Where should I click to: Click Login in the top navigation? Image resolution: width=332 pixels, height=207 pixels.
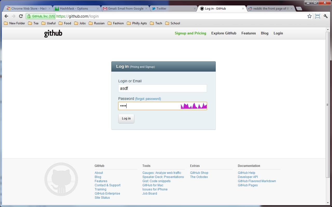coord(278,33)
